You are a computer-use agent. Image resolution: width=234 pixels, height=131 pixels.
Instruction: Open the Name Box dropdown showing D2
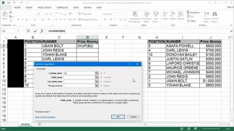[18, 31]
